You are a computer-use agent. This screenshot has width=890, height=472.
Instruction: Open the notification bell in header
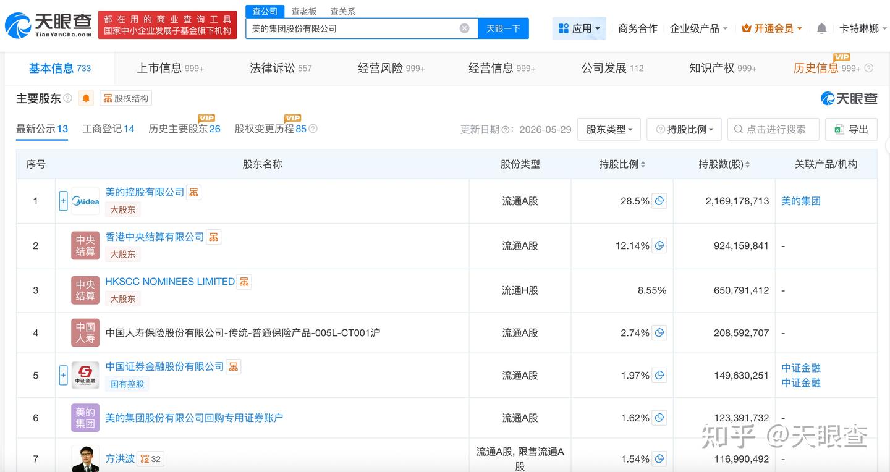coord(821,28)
